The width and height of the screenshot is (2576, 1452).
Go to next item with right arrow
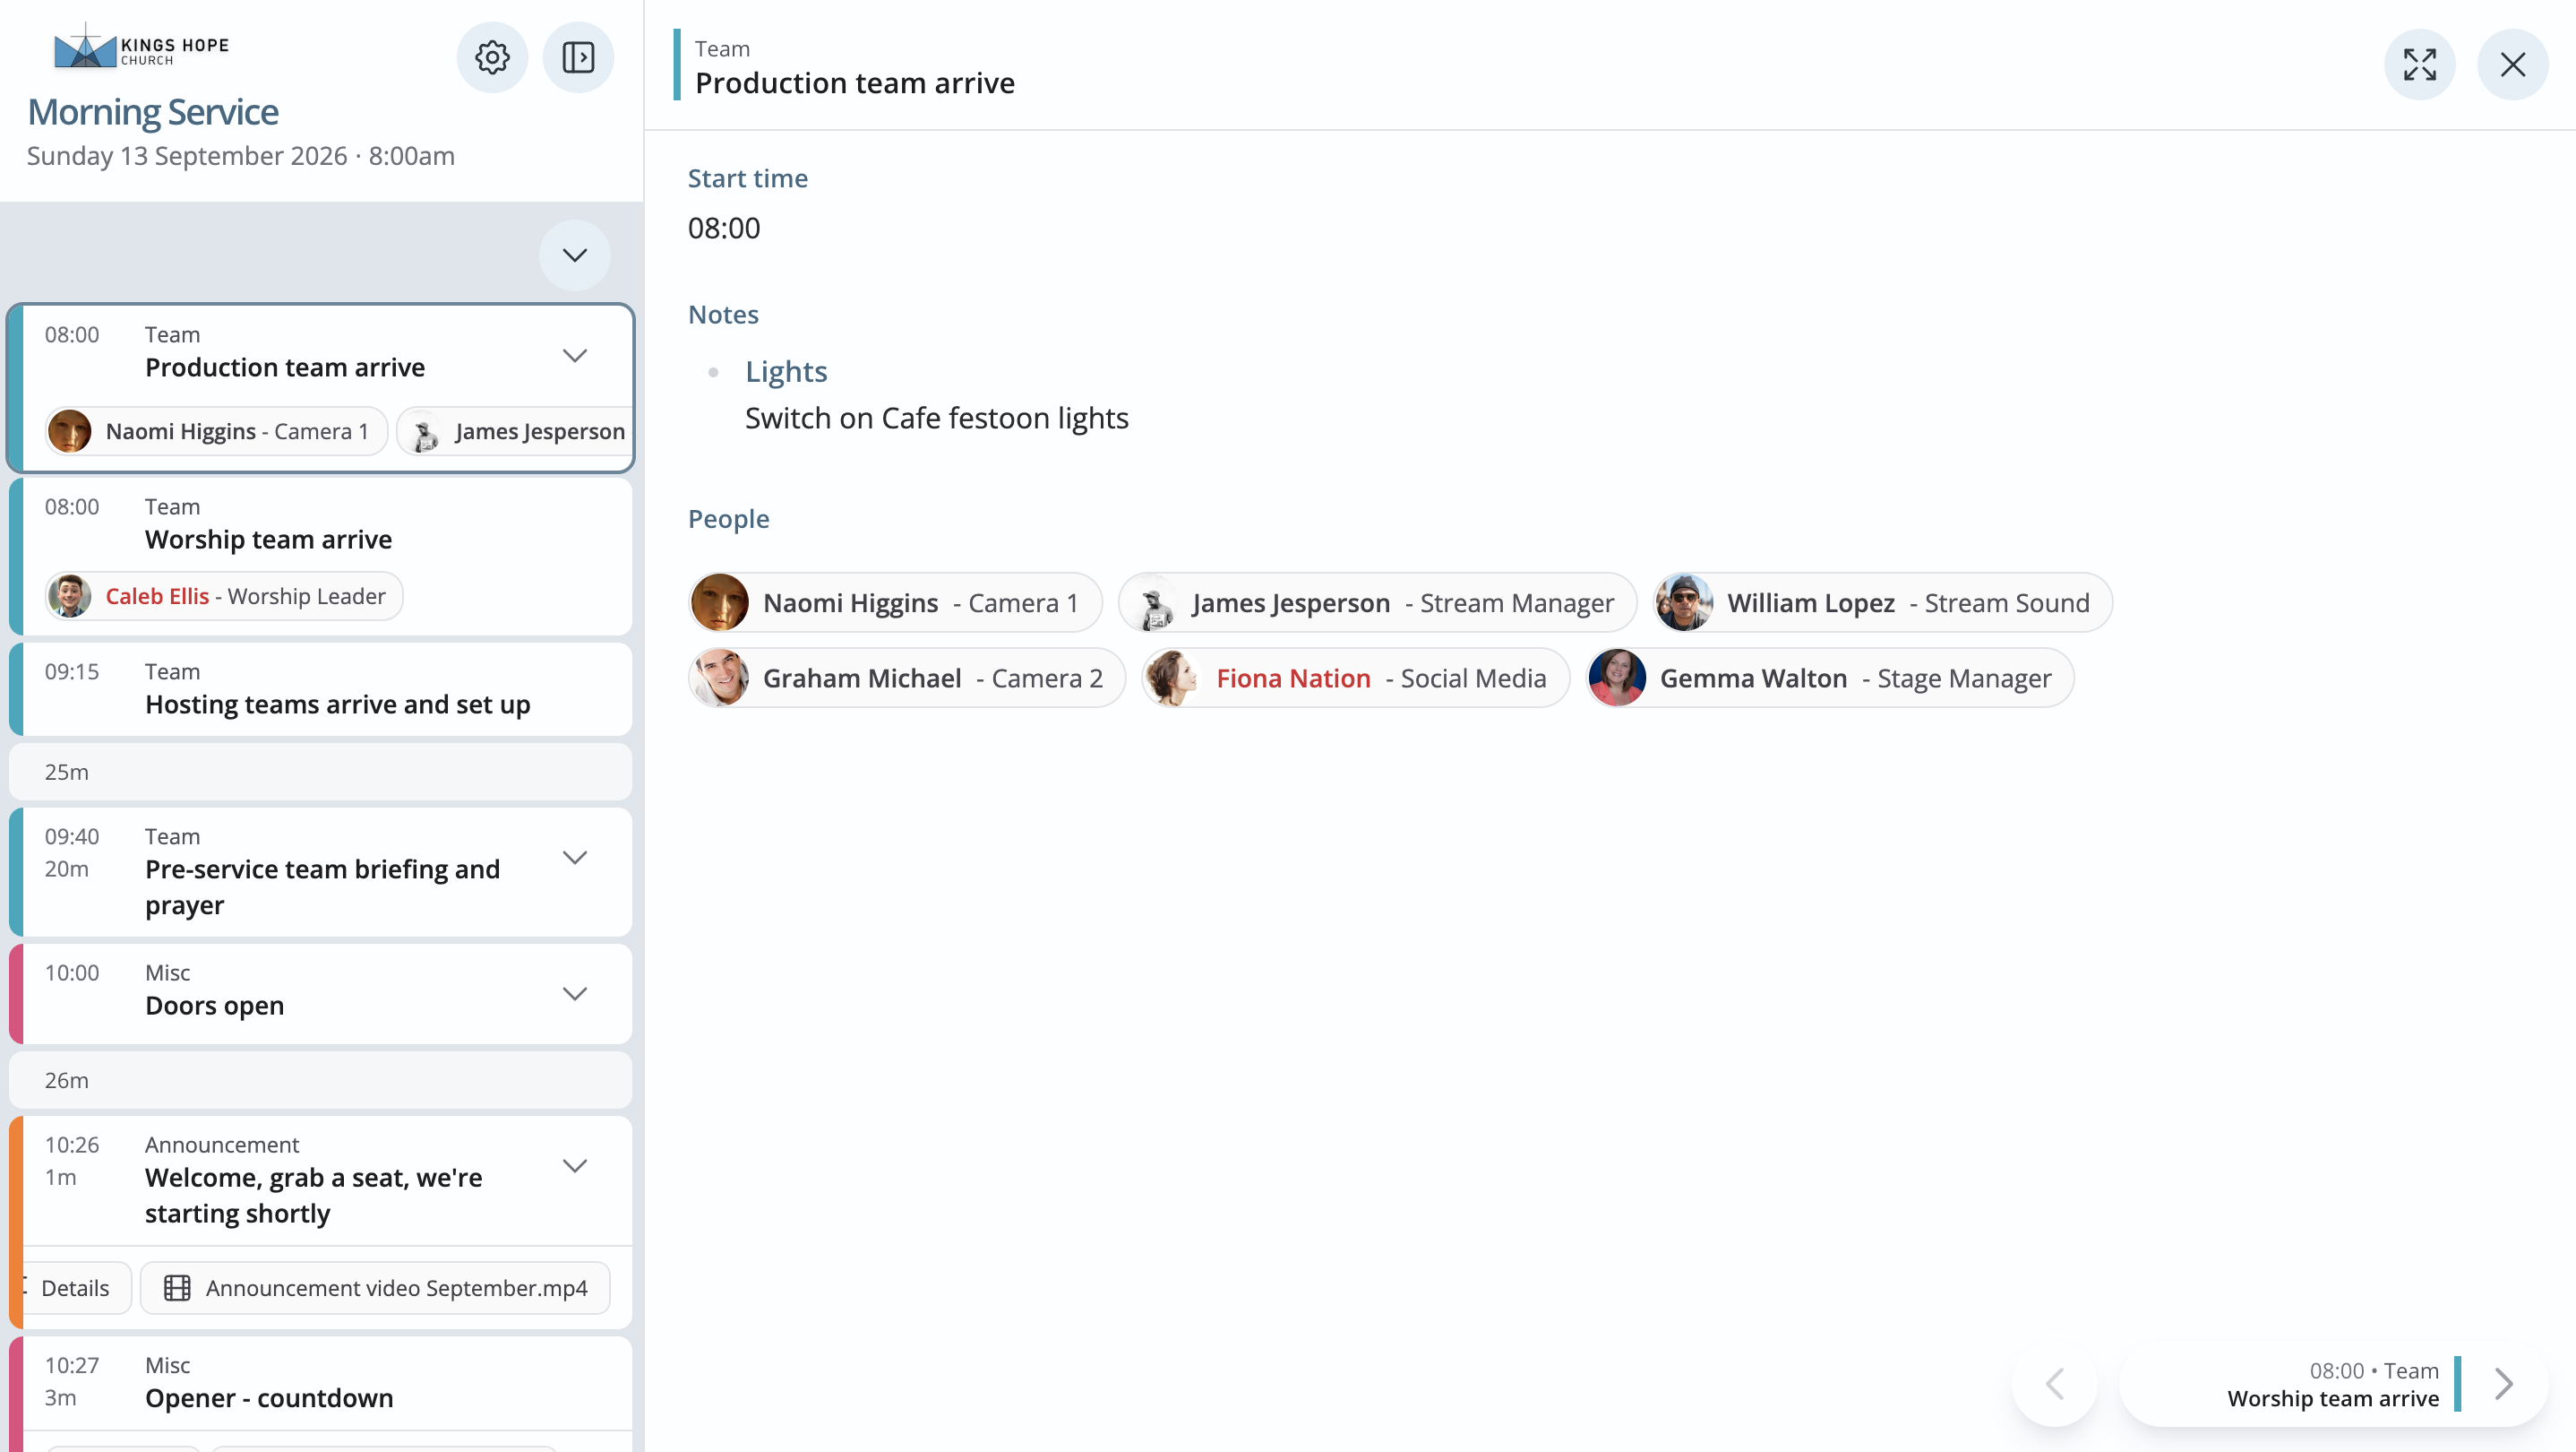pos(2503,1384)
